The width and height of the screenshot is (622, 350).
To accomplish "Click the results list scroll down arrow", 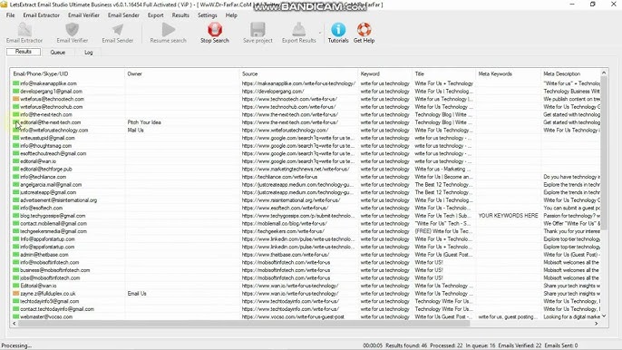I will pos(604,316).
